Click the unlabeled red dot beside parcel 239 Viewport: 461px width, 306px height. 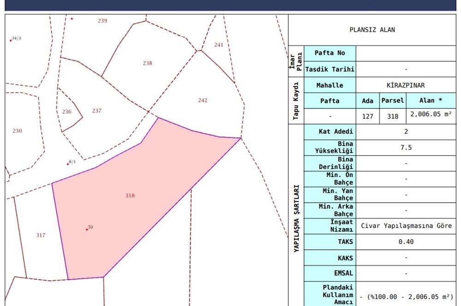pos(72,19)
